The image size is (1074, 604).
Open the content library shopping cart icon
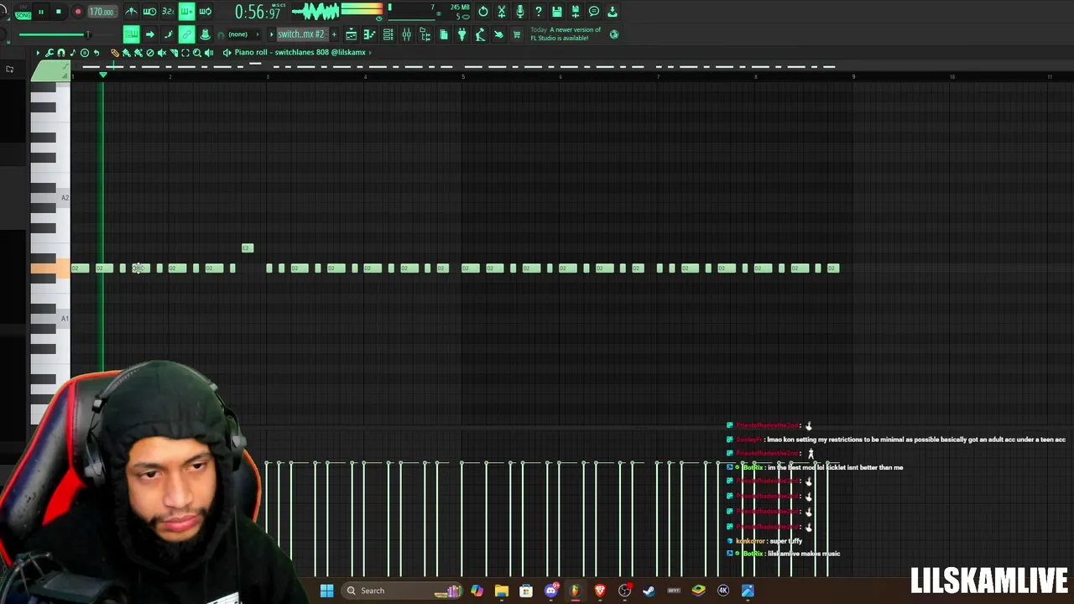(x=517, y=34)
